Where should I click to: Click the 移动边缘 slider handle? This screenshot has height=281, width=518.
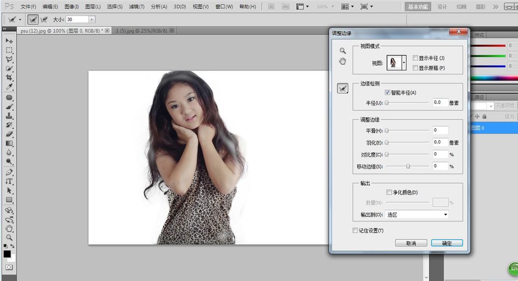click(x=408, y=166)
